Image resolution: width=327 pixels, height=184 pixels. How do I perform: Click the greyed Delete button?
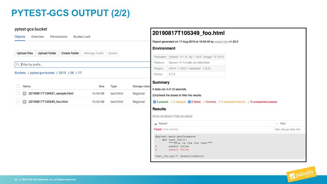pyautogui.click(x=113, y=53)
